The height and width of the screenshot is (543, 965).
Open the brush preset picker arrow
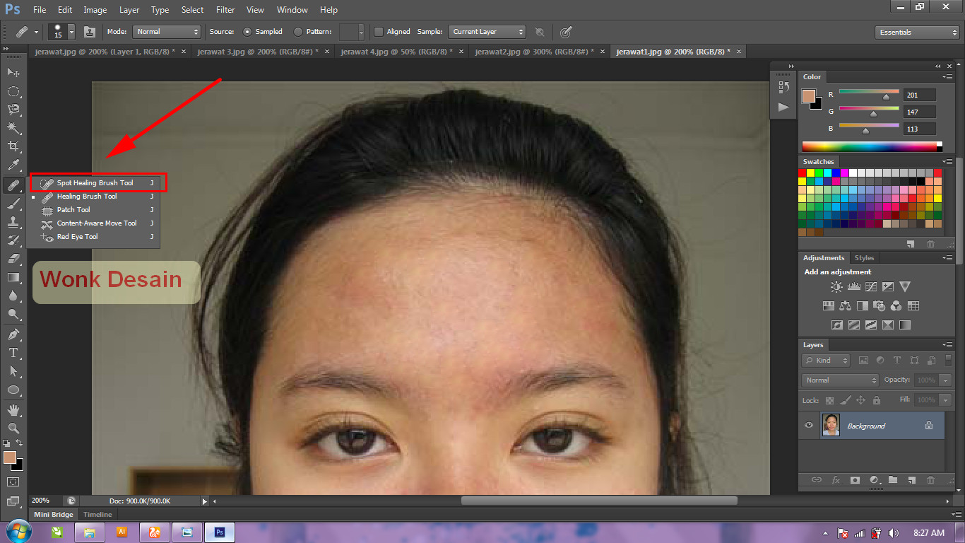[71, 32]
